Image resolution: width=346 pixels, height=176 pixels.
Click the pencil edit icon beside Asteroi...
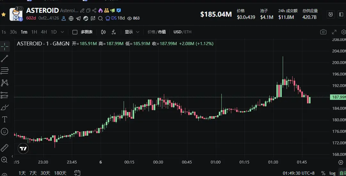(x=82, y=10)
